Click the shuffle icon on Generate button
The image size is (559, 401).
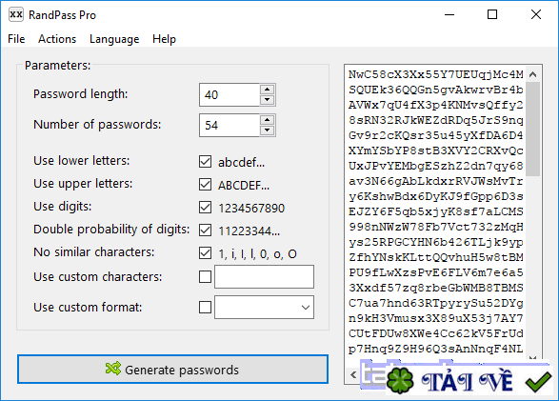pyautogui.click(x=113, y=369)
